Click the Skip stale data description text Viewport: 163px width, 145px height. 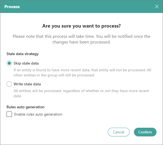[82, 73]
